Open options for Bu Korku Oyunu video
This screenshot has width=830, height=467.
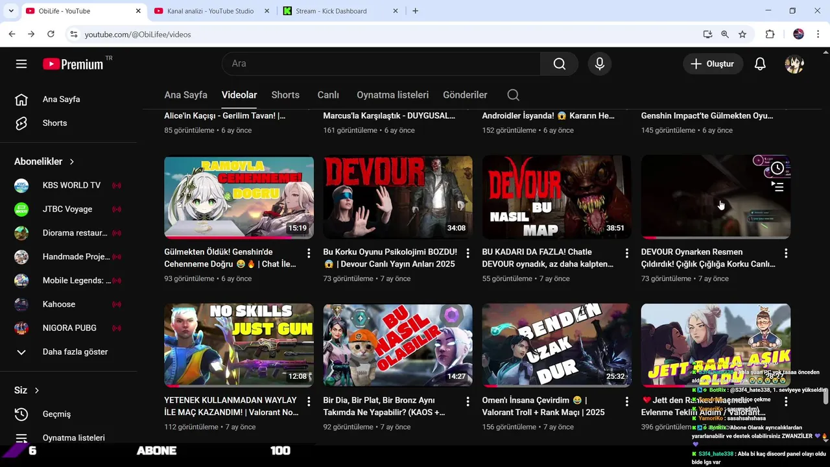coord(468,253)
